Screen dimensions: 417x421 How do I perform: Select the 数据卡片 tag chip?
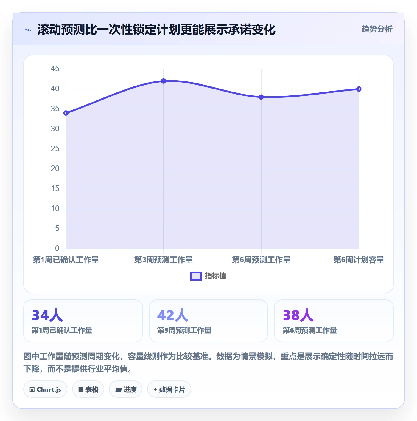(169, 389)
